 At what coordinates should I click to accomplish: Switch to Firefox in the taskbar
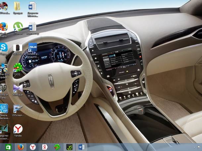point(20,147)
